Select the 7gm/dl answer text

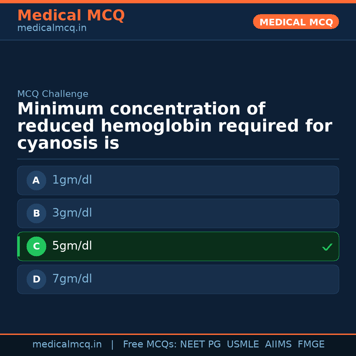pos(72,279)
